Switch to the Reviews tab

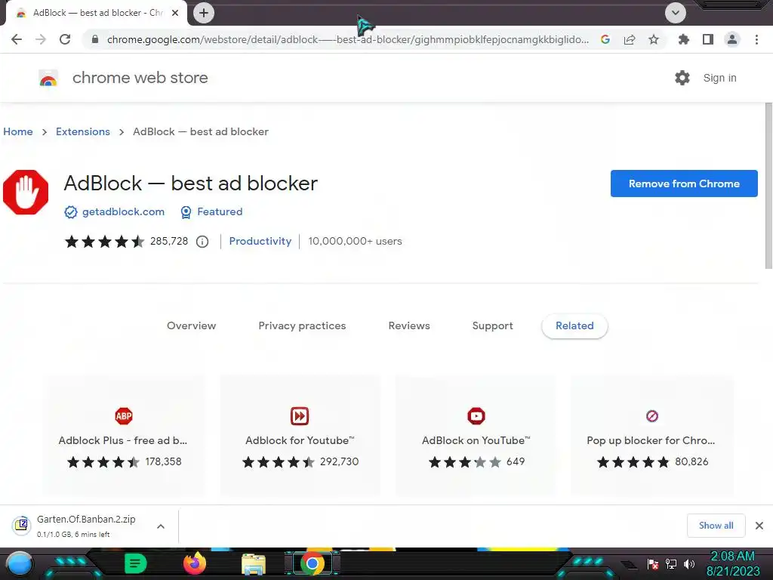tap(409, 325)
